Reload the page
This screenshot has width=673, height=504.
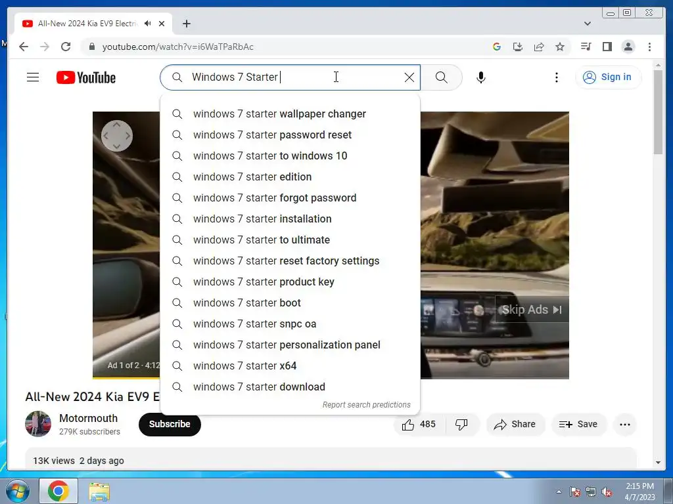[66, 47]
